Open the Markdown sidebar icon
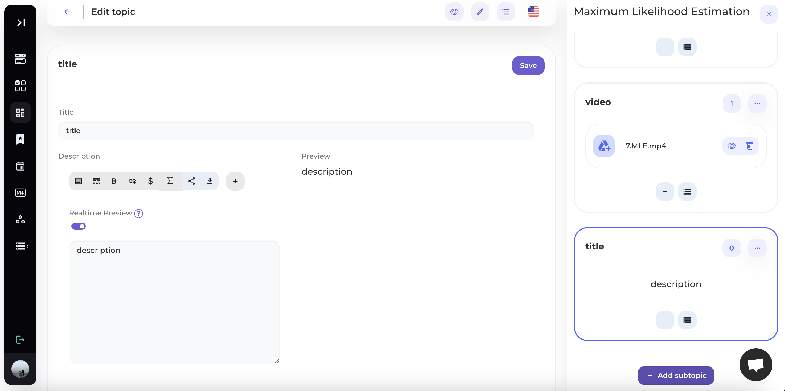 [21, 192]
